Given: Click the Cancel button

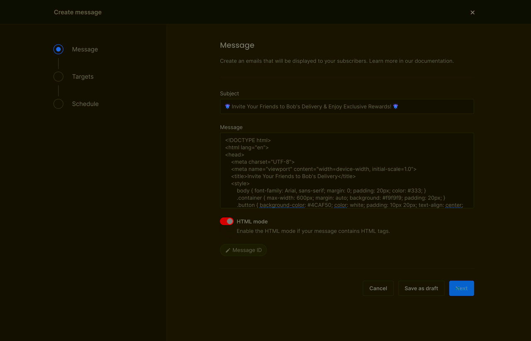Looking at the screenshot, I should pyautogui.click(x=378, y=288).
